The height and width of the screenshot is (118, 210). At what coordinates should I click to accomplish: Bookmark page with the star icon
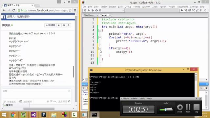pyautogui.click(x=70, y=10)
